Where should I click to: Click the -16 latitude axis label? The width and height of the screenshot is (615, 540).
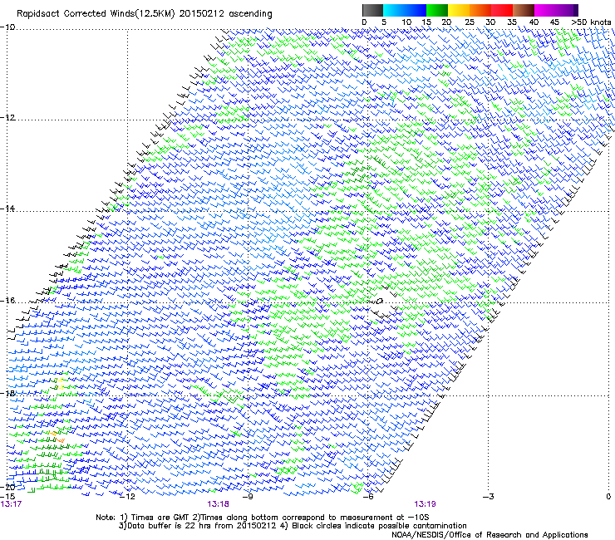click(x=7, y=301)
